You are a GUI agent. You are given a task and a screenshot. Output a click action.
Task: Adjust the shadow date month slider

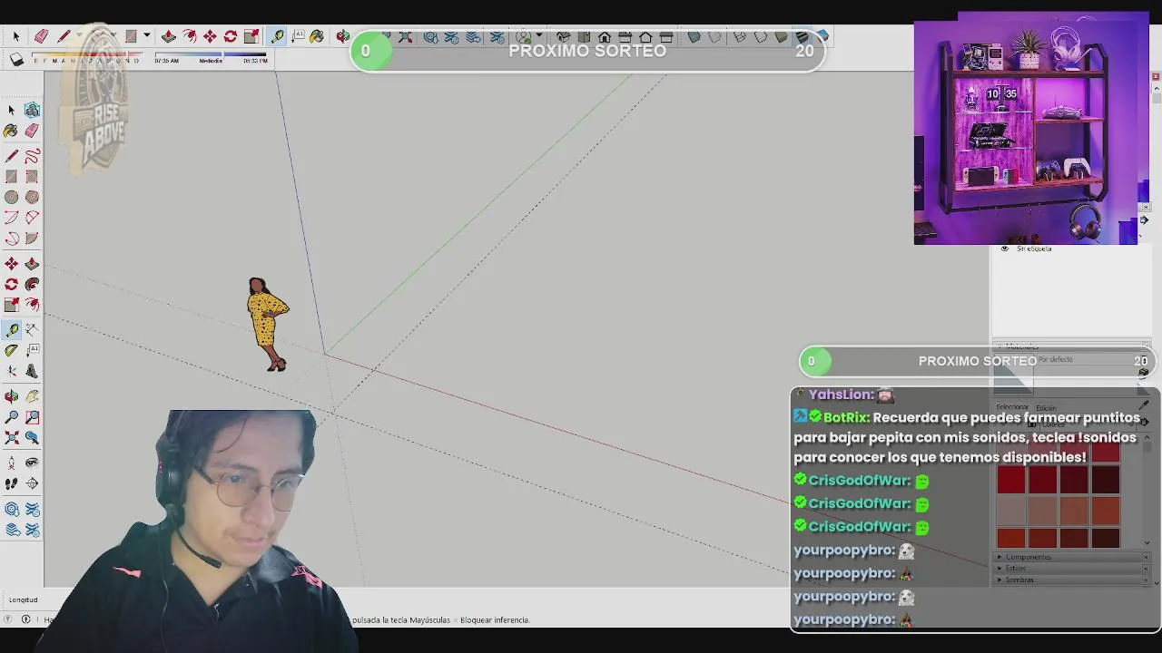point(87,56)
